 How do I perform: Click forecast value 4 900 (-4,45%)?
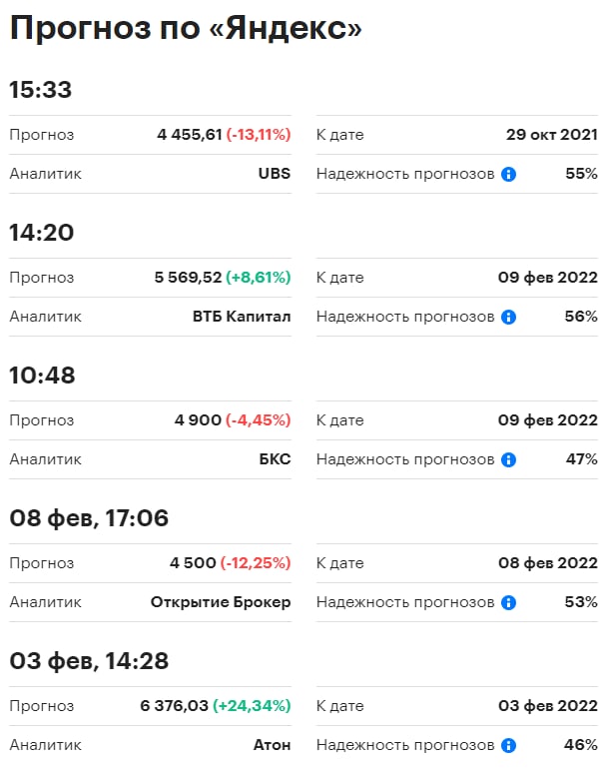coord(233,420)
